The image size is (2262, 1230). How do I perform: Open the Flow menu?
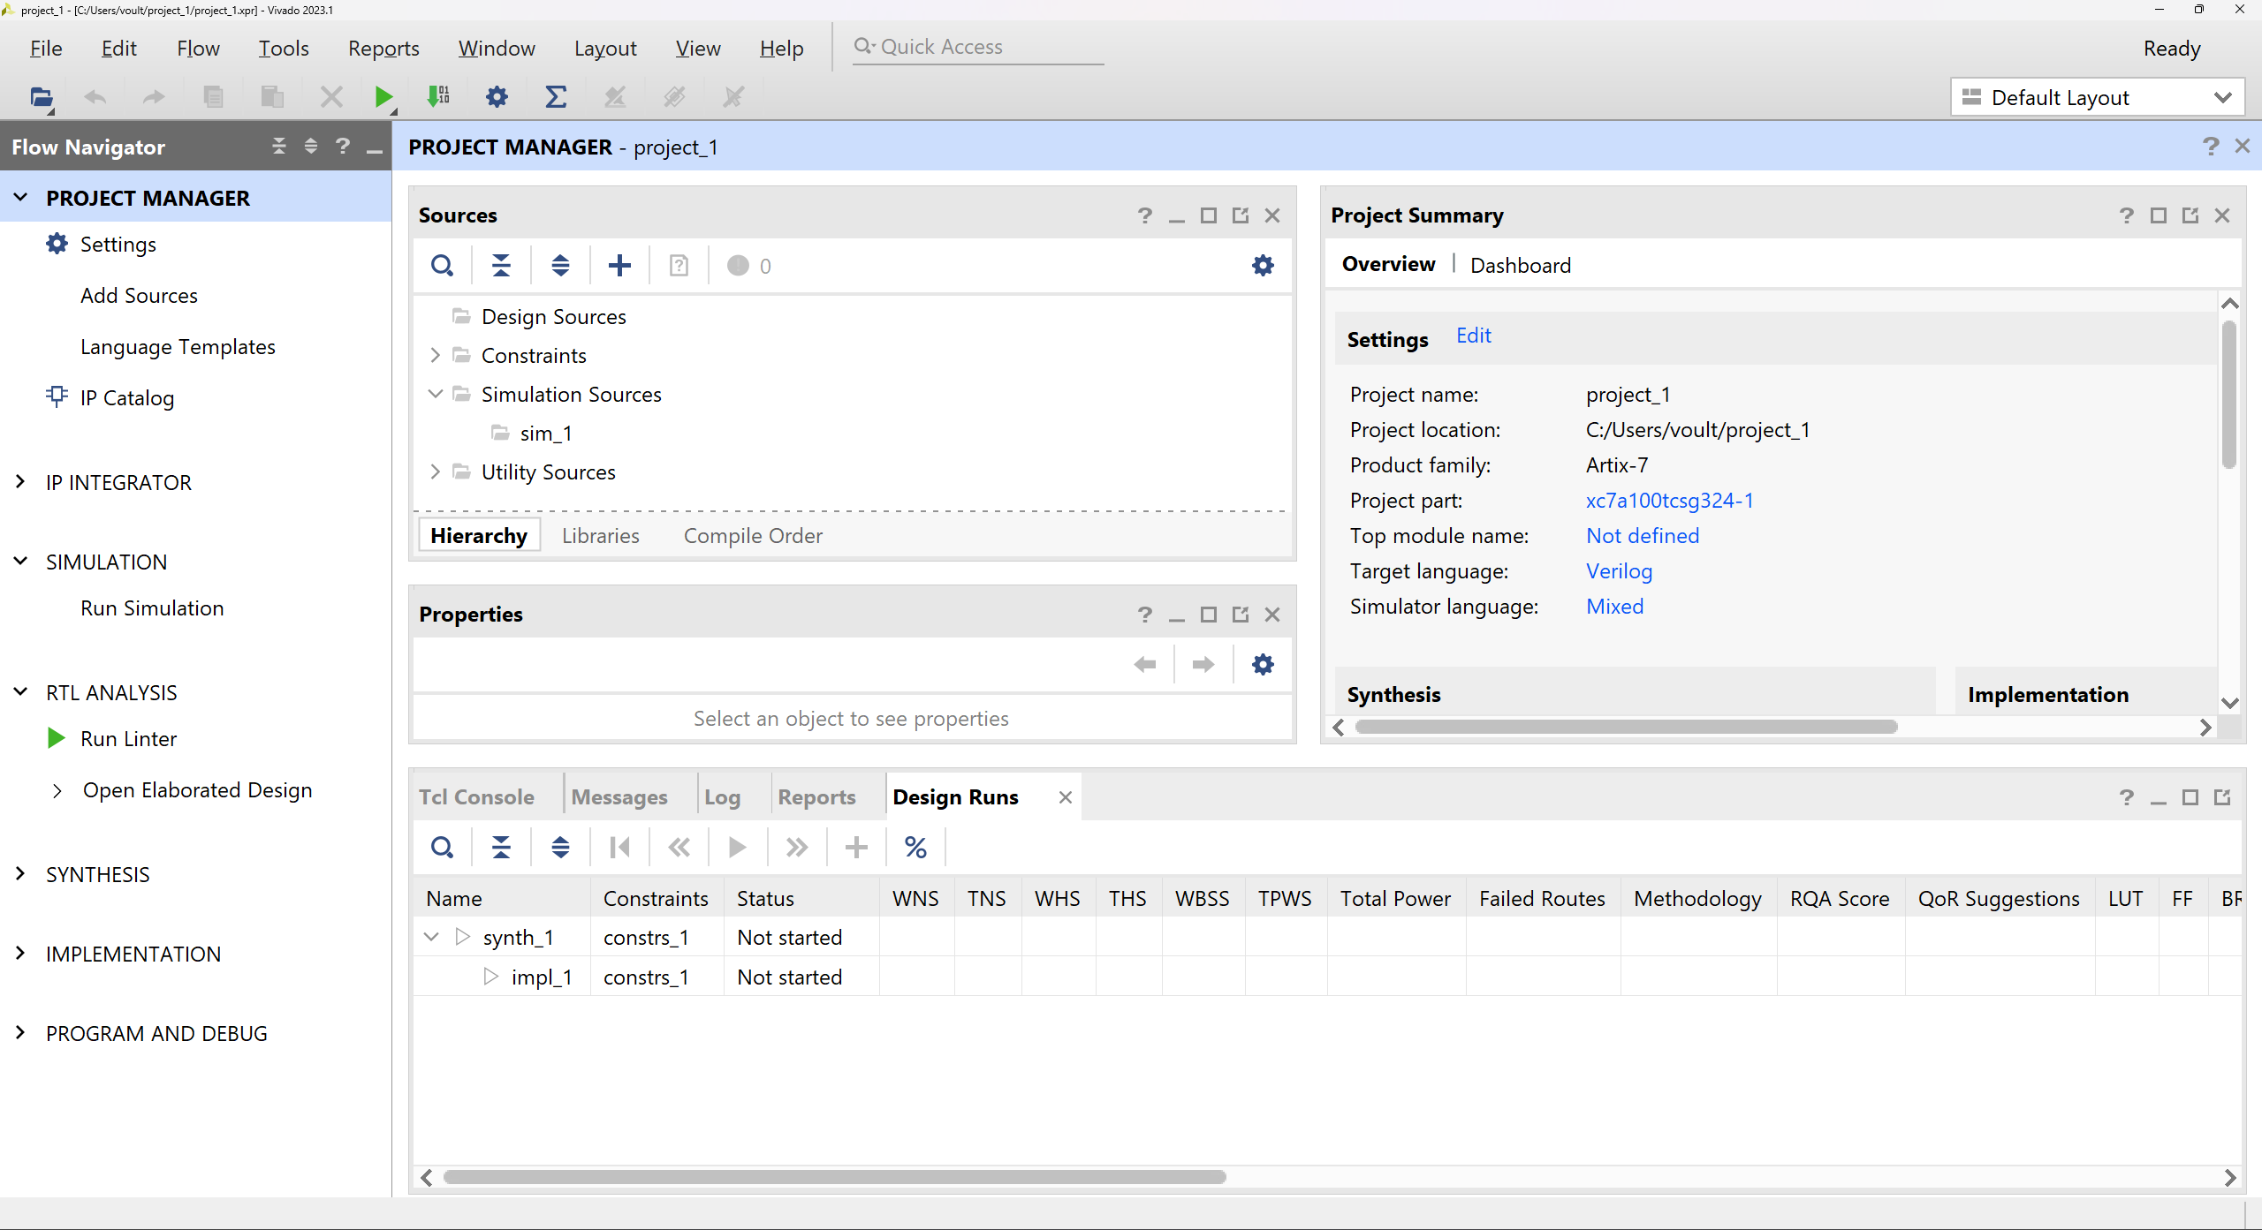(x=198, y=49)
